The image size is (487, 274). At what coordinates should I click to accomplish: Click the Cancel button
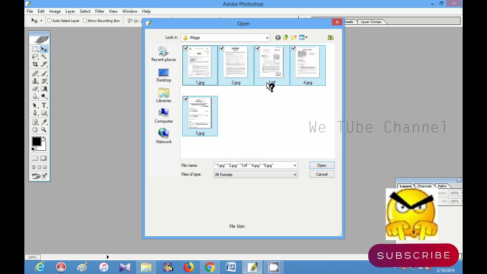(321, 174)
